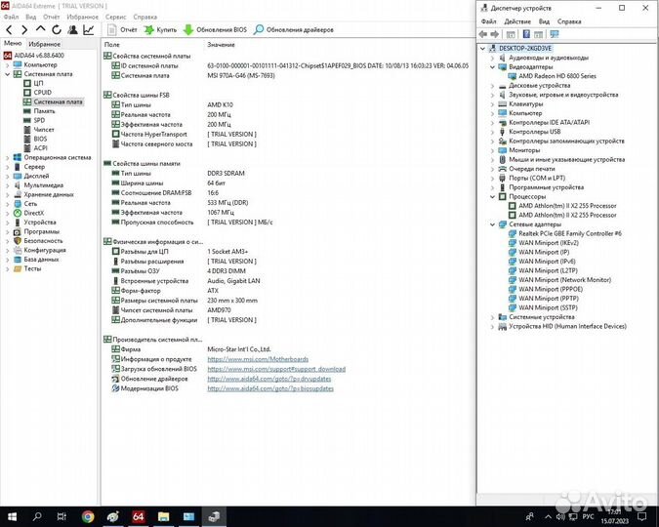The height and width of the screenshot is (527, 659).
Task: Click the Refresh icon in AIDA64 toolbar
Action: (57, 30)
